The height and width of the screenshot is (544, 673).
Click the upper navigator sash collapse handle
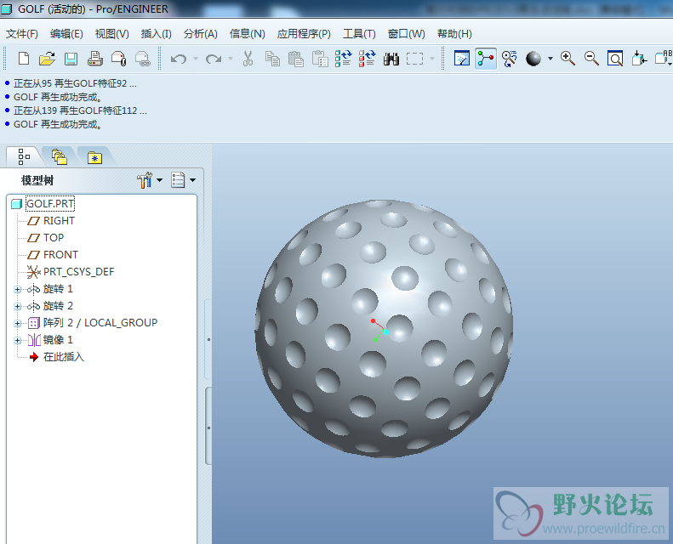pyautogui.click(x=208, y=339)
